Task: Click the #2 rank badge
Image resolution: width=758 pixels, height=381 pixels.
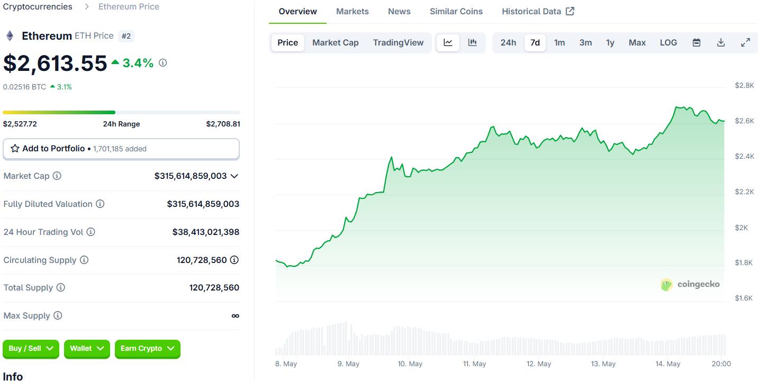Action: click(x=126, y=36)
